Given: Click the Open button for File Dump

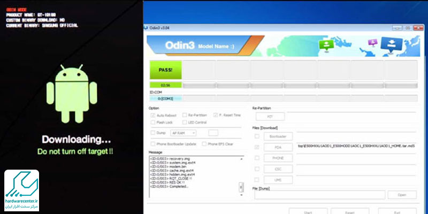Looking at the screenshot, I should pos(402,195).
